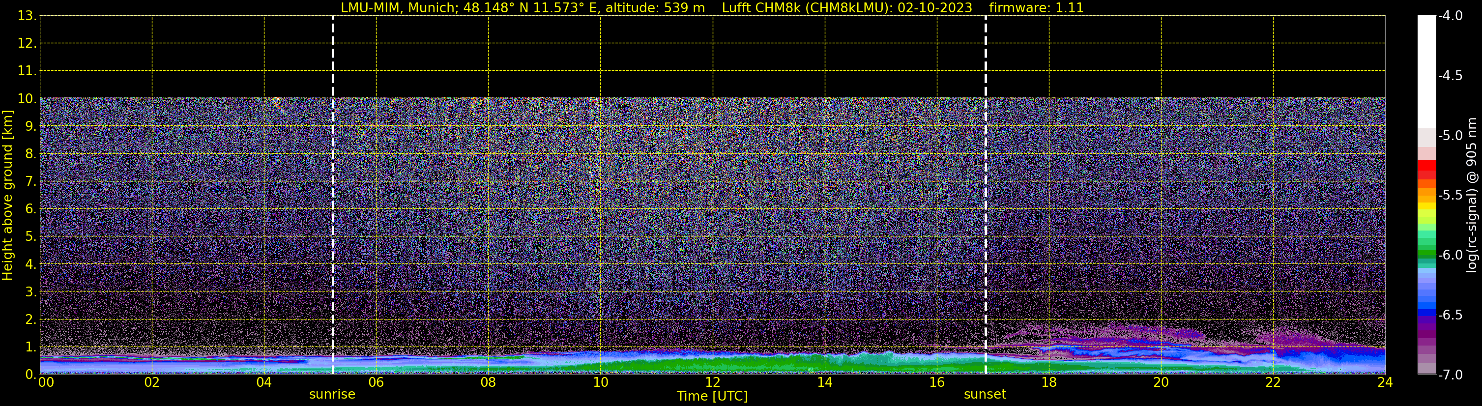Click the 'Height above ground [km]' axis label
Image resolution: width=1482 pixels, height=406 pixels.
(7, 196)
